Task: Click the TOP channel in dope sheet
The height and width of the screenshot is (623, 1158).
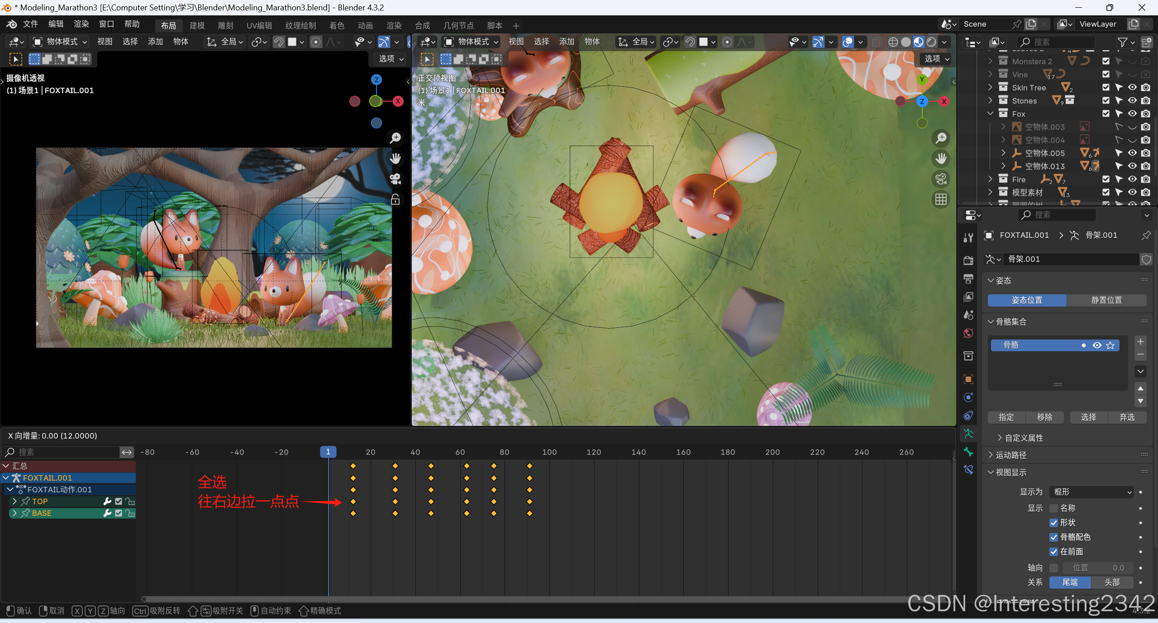Action: coord(40,501)
